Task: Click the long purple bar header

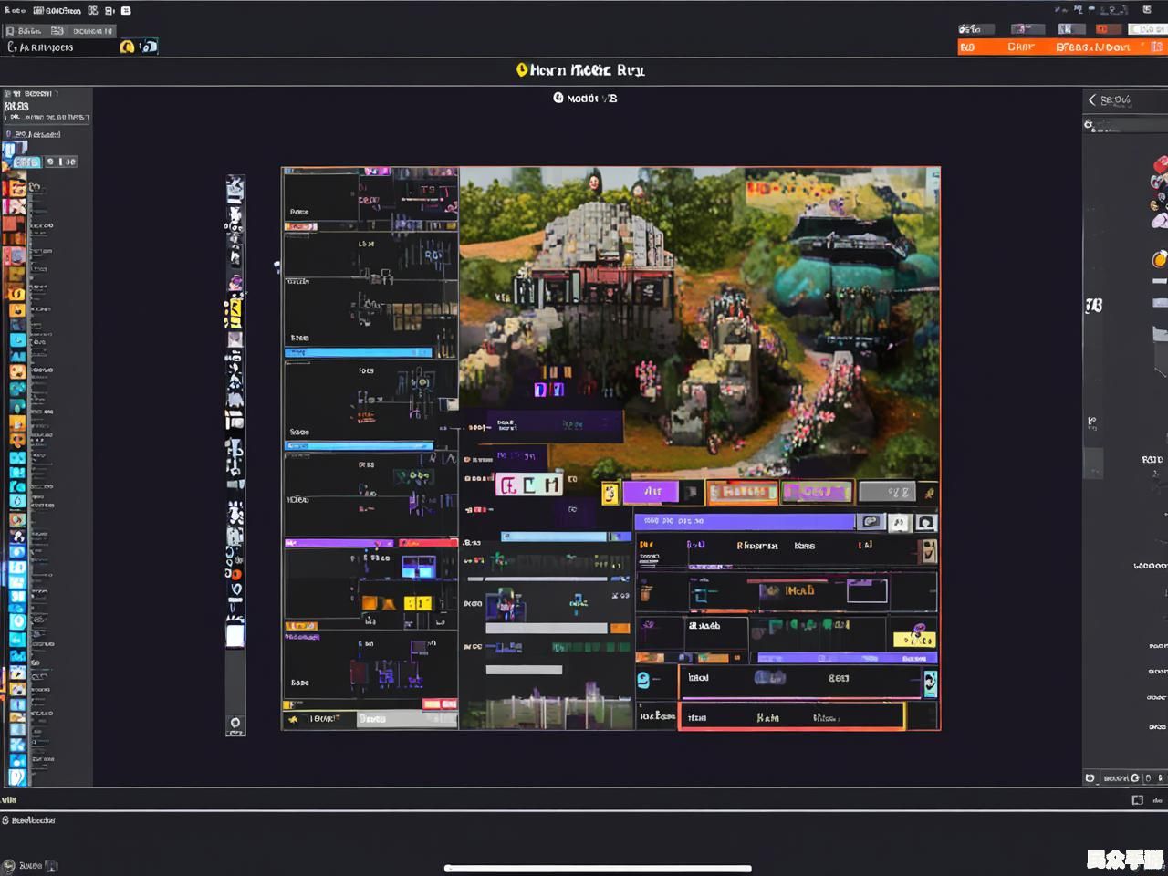Action: (746, 522)
